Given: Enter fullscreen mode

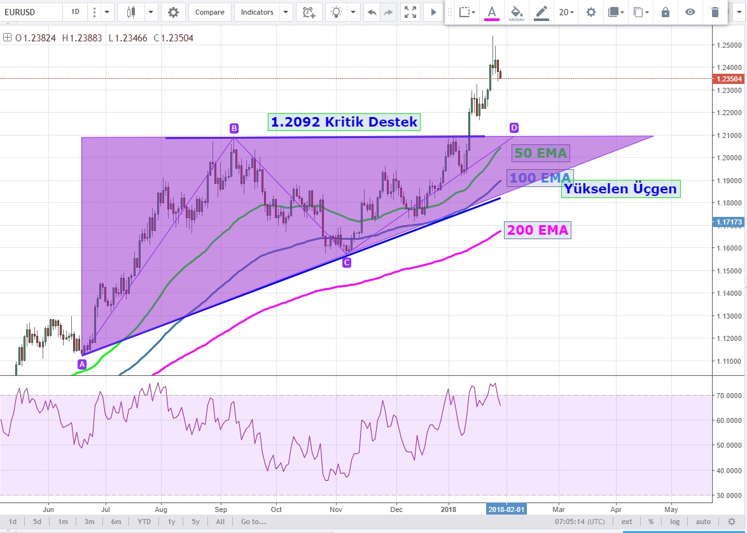Looking at the screenshot, I should tap(411, 12).
